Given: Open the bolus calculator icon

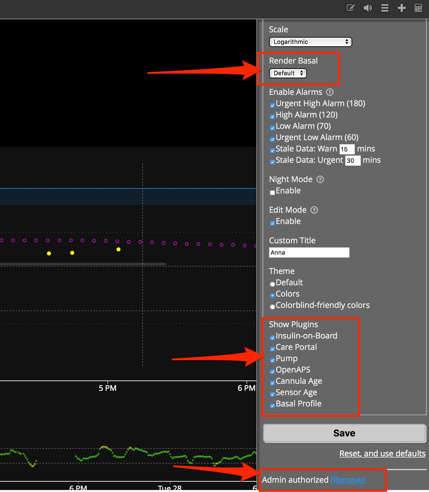Looking at the screenshot, I should (418, 8).
